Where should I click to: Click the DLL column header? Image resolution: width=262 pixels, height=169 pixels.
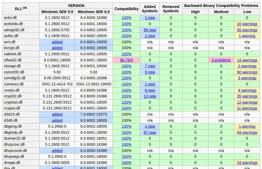21,9
